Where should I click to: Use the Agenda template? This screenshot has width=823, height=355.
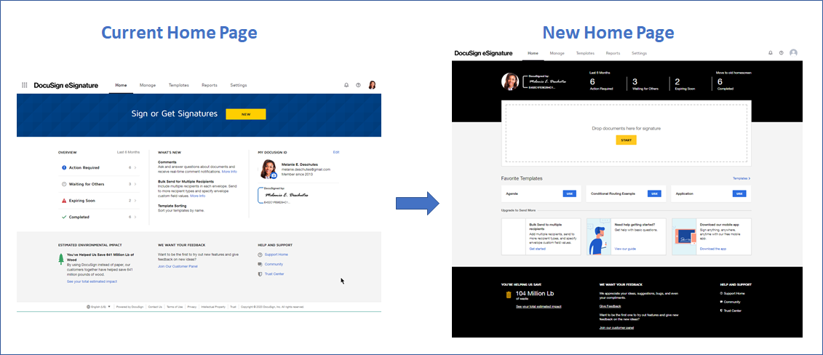[570, 194]
